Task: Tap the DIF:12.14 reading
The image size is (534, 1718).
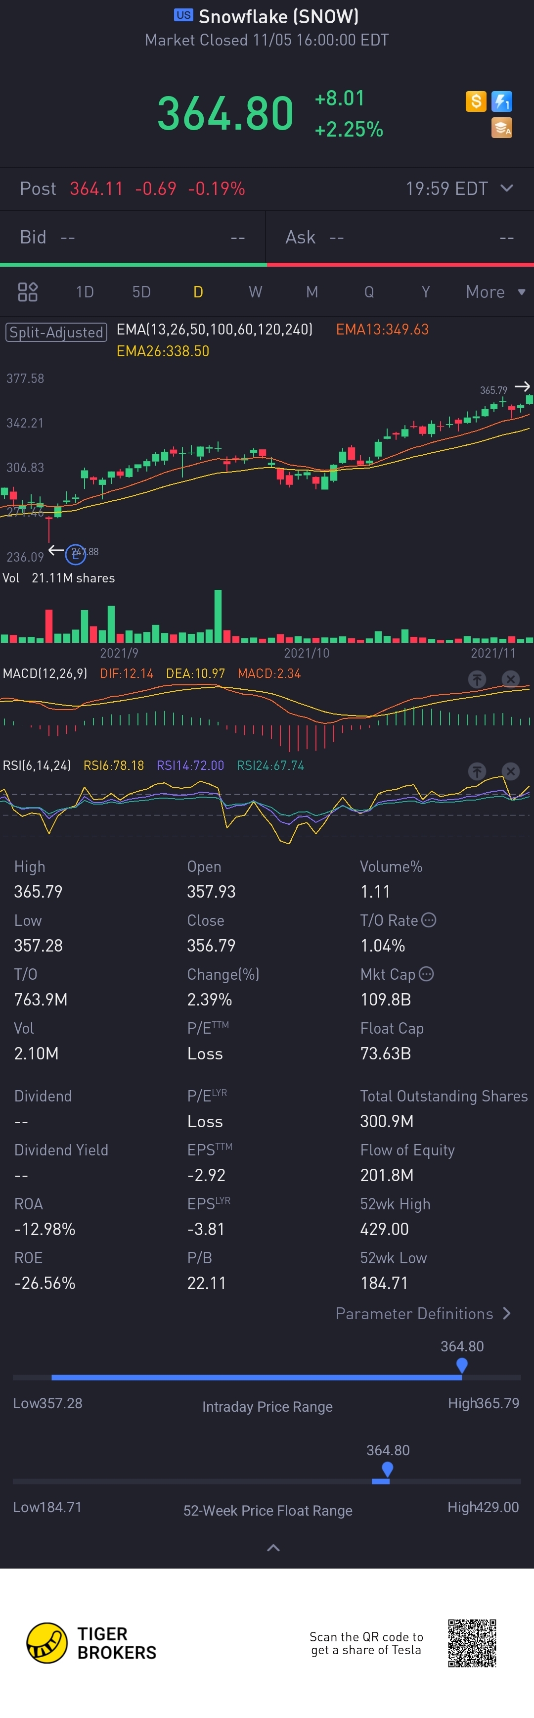Action: tap(127, 673)
